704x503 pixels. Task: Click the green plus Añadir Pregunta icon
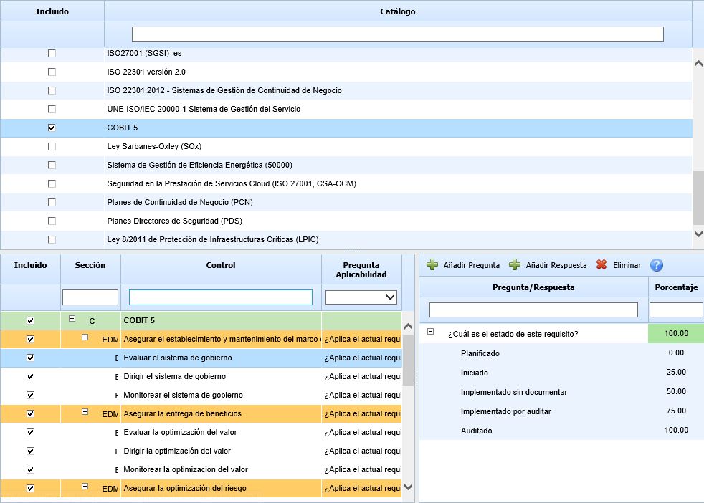[432, 265]
